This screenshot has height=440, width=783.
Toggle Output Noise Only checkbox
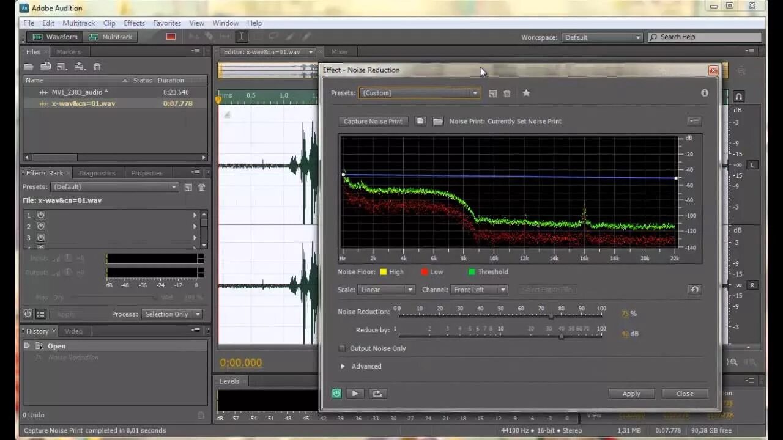[x=342, y=348]
